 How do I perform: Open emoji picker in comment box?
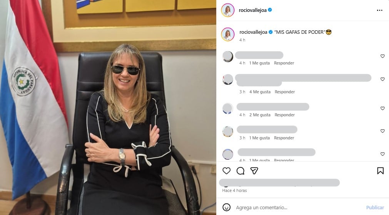(226, 207)
